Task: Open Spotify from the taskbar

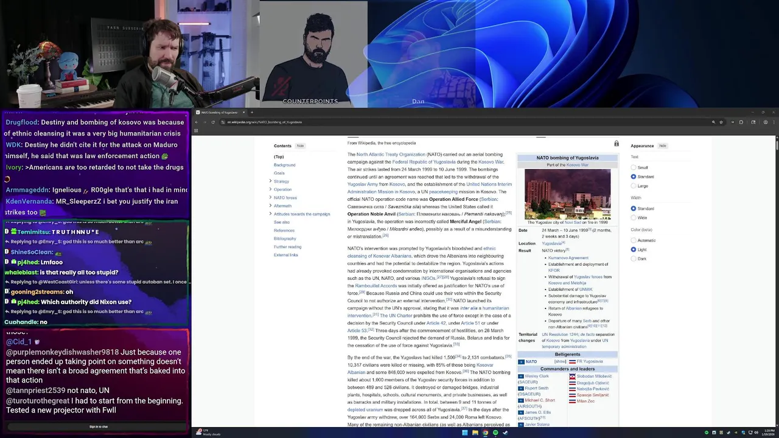Action: coord(495,433)
